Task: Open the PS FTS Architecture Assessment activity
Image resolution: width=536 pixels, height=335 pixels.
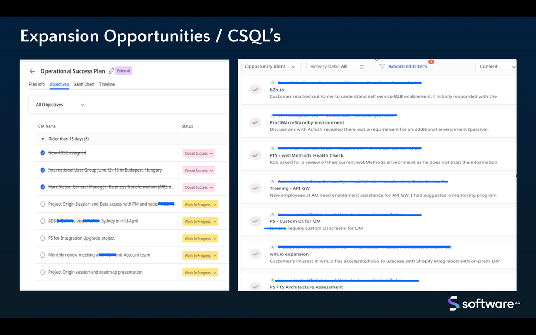Action: (306, 287)
